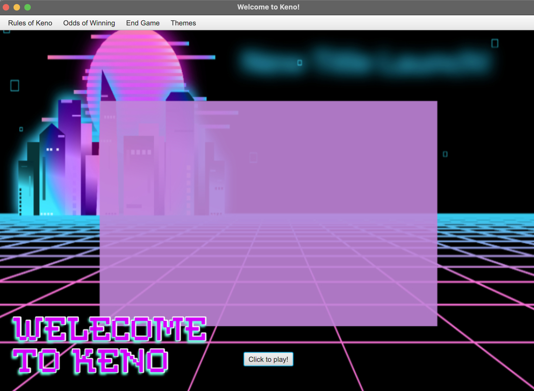Viewport: 534px width, 391px height.
Task: Select End Game from the menu bar
Action: point(143,23)
